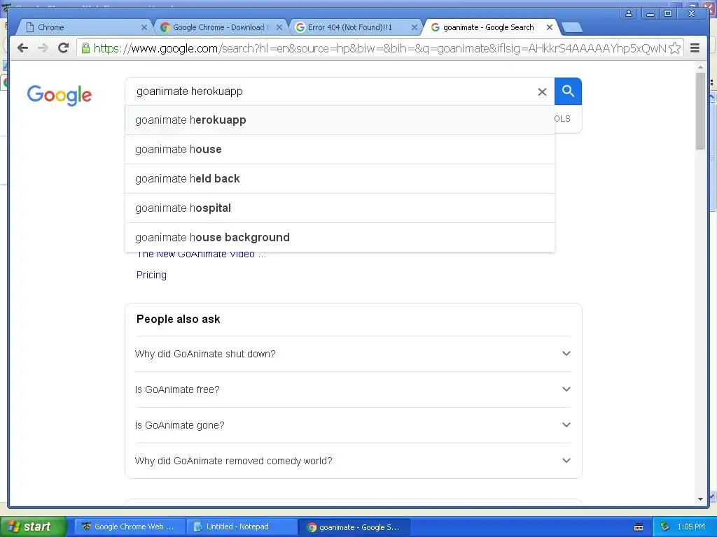
Task: Close the tab titled Chrome
Action: [144, 27]
